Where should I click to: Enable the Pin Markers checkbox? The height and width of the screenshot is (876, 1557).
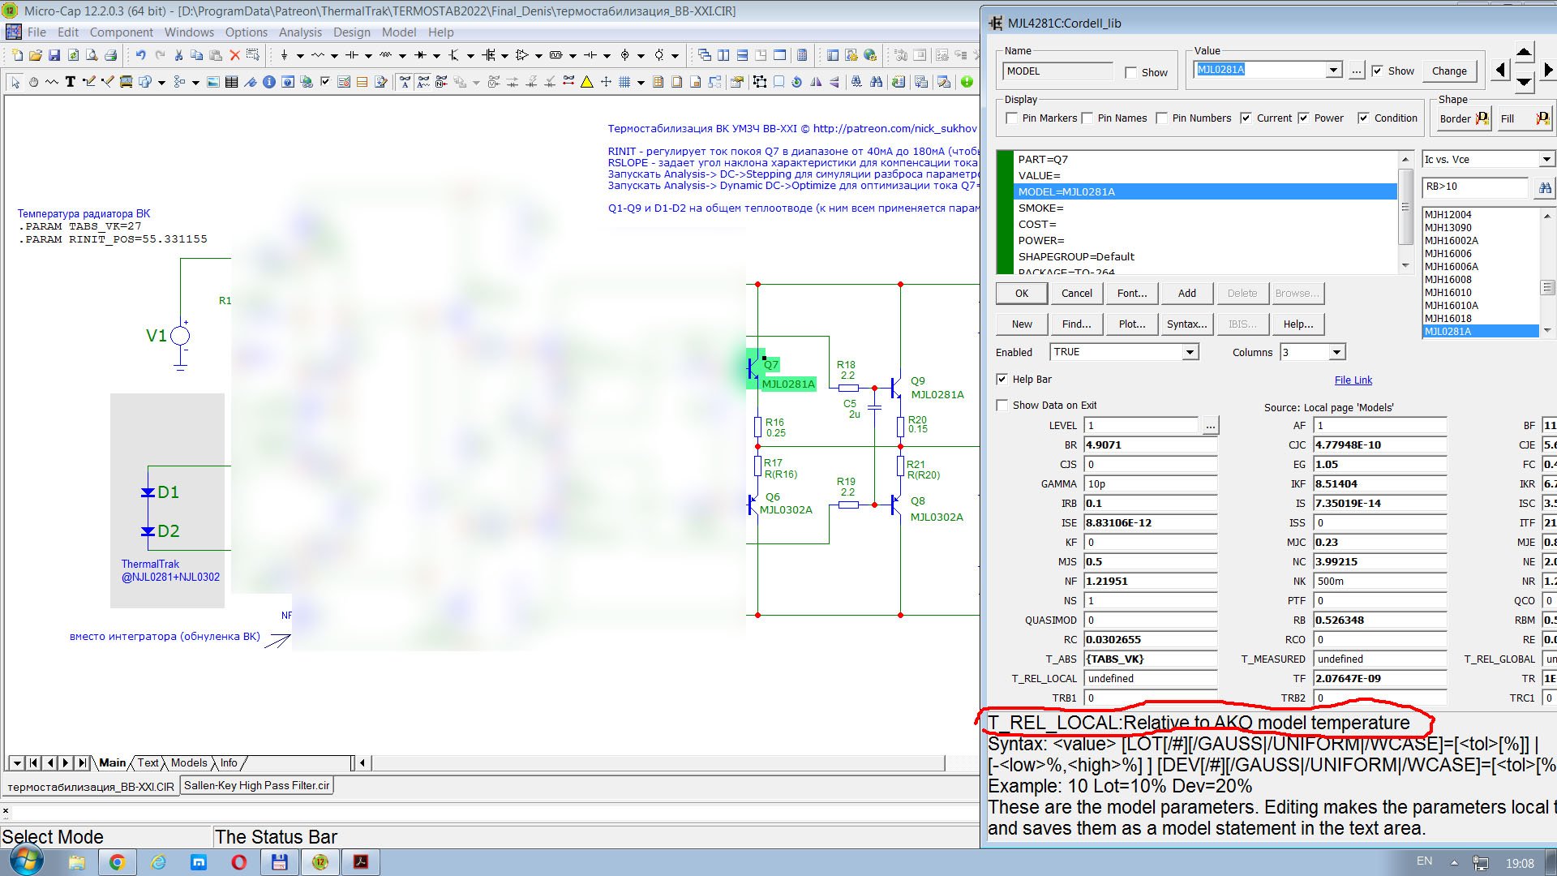click(1011, 118)
